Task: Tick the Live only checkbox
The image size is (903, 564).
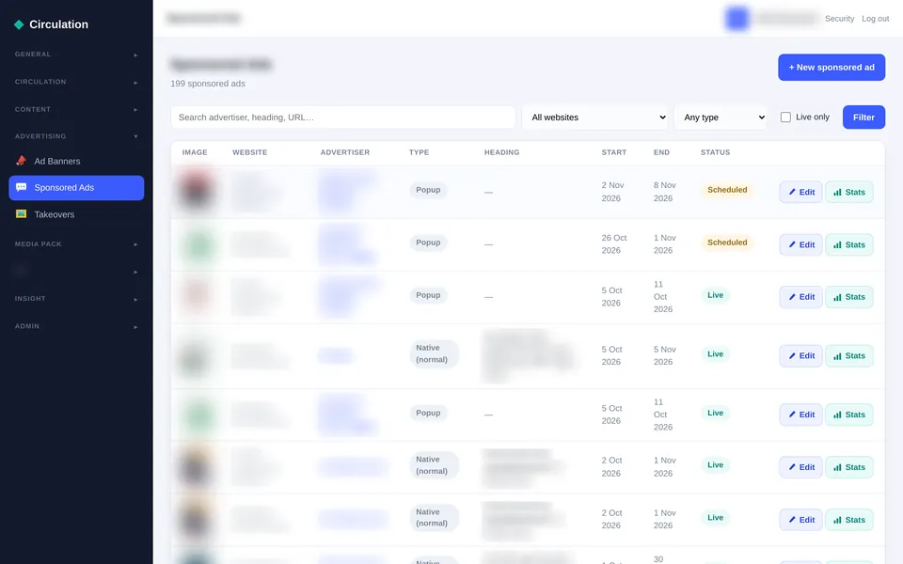Action: click(x=785, y=117)
